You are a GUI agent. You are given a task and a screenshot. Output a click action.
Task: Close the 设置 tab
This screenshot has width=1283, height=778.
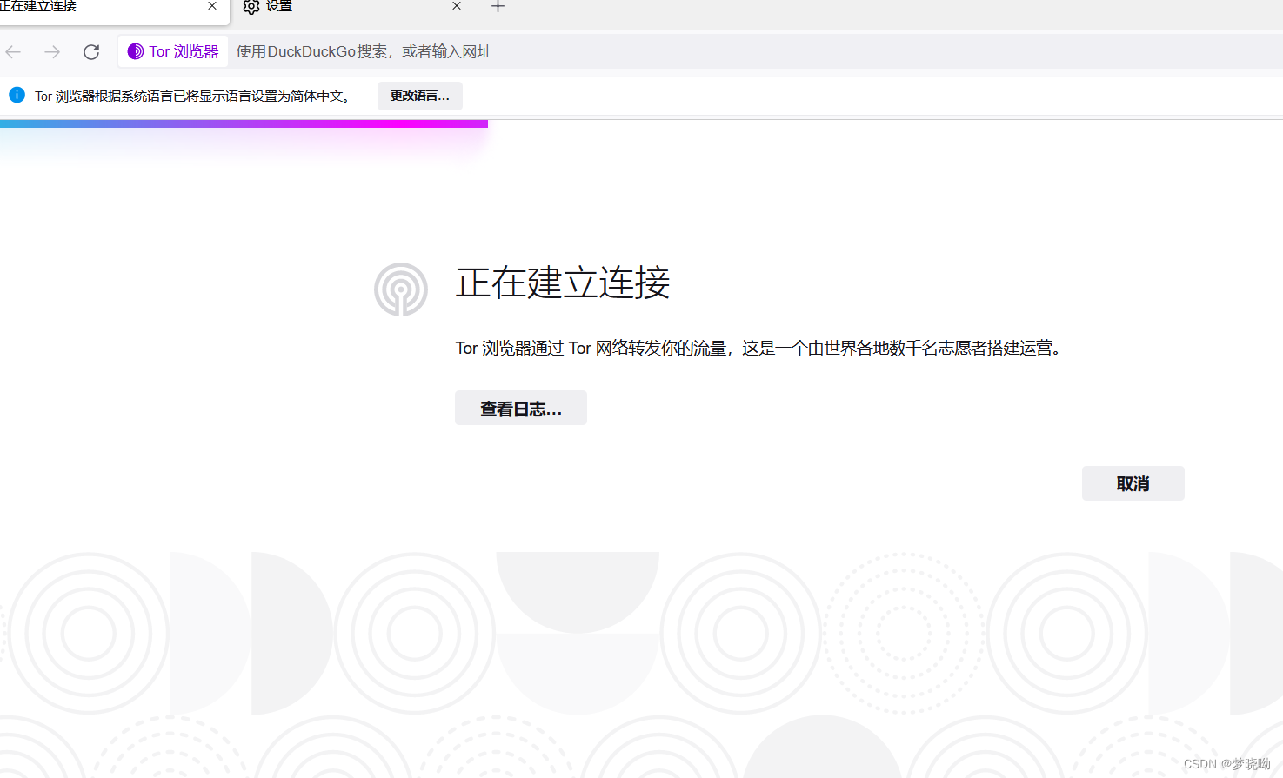click(457, 7)
